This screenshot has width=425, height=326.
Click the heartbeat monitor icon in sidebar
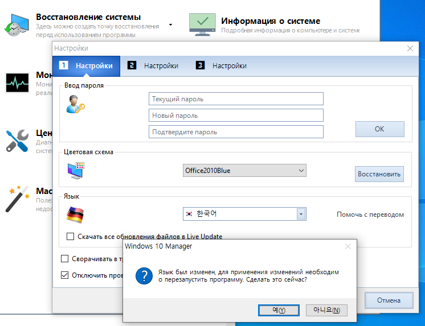(17, 82)
